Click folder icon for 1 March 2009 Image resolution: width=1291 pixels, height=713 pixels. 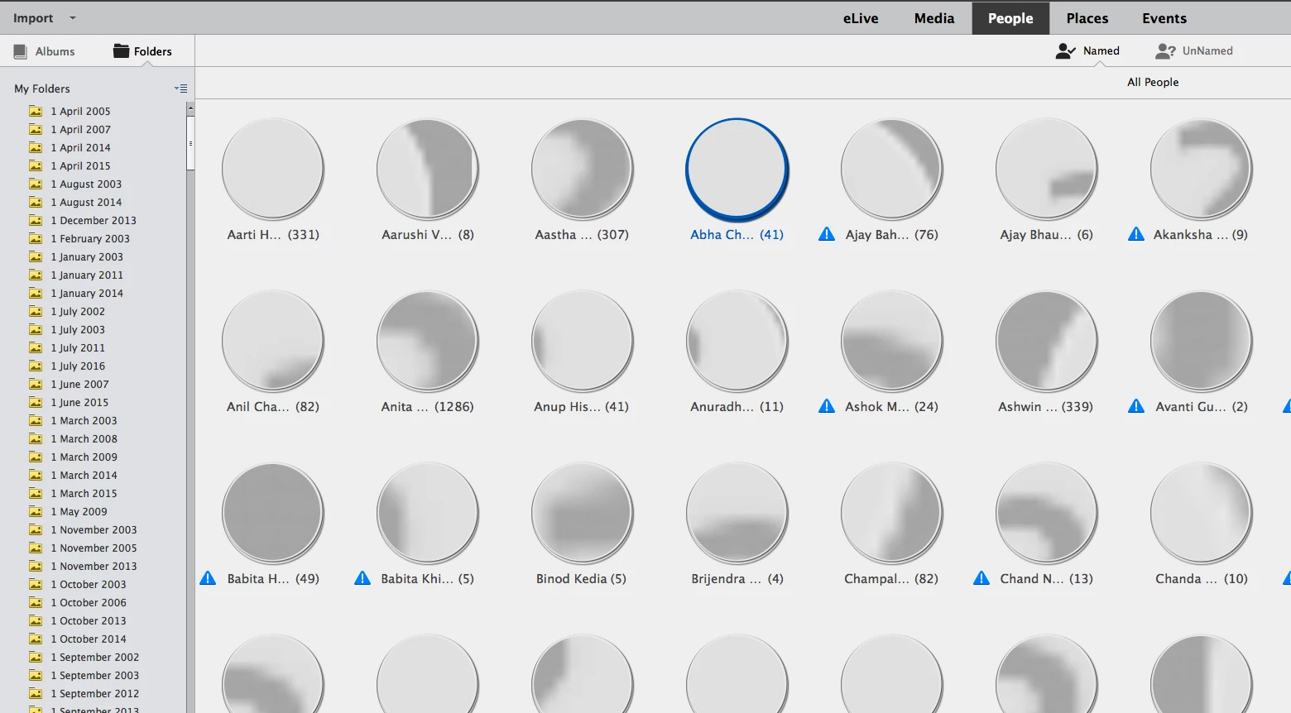click(x=36, y=457)
